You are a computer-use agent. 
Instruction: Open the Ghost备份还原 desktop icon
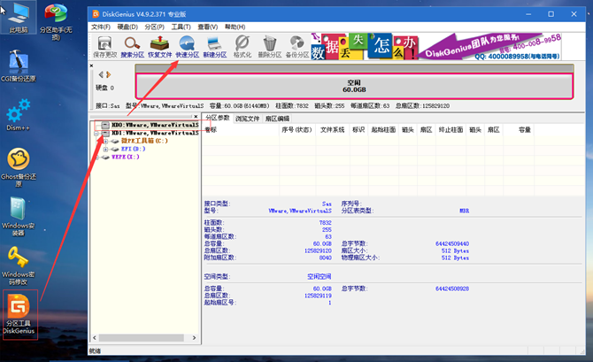(x=19, y=167)
